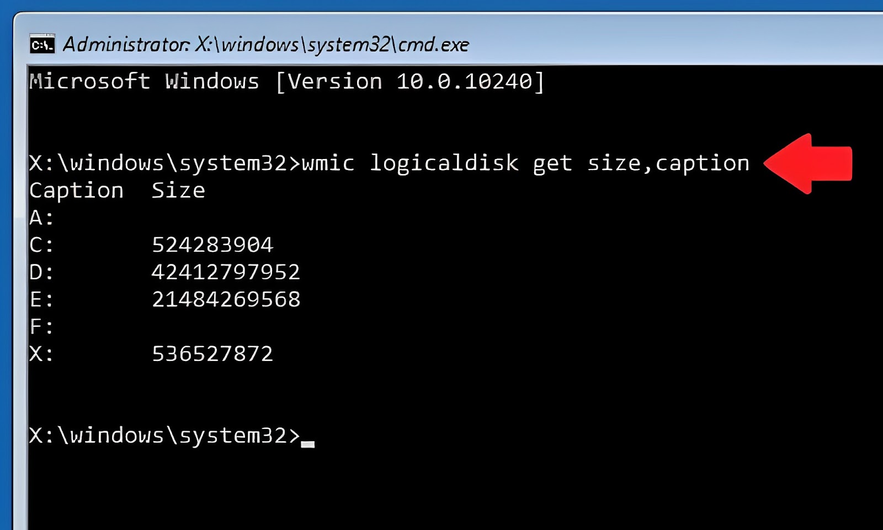The width and height of the screenshot is (883, 530).
Task: Click the blinking cursor at the bottom prompt
Action: 308,444
